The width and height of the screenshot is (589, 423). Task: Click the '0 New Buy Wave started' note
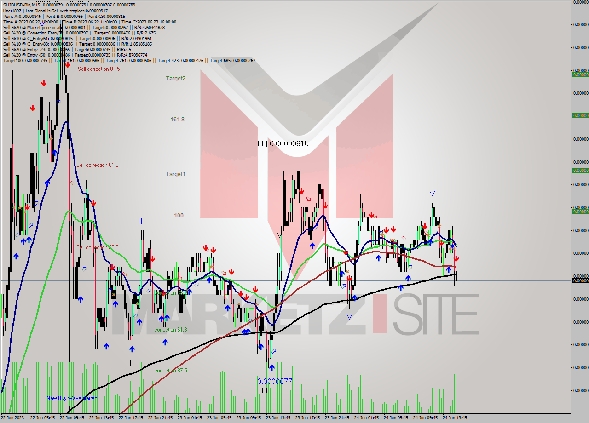point(70,398)
